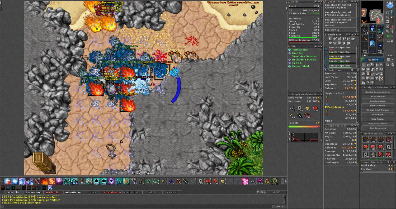Screen dimensions: 396x209
Task: Open the trophy icon in sidebar
Action: [x=372, y=83]
